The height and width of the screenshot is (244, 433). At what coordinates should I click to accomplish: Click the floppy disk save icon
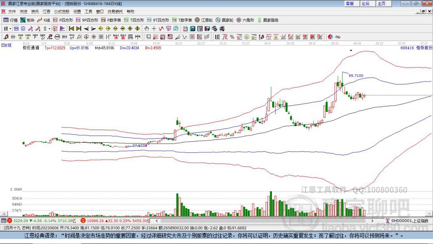coord(207,28)
